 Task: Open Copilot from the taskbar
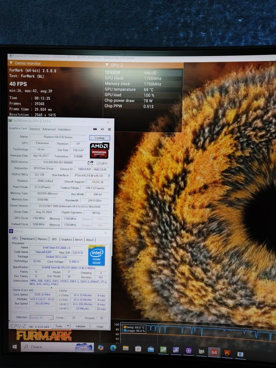101,348
